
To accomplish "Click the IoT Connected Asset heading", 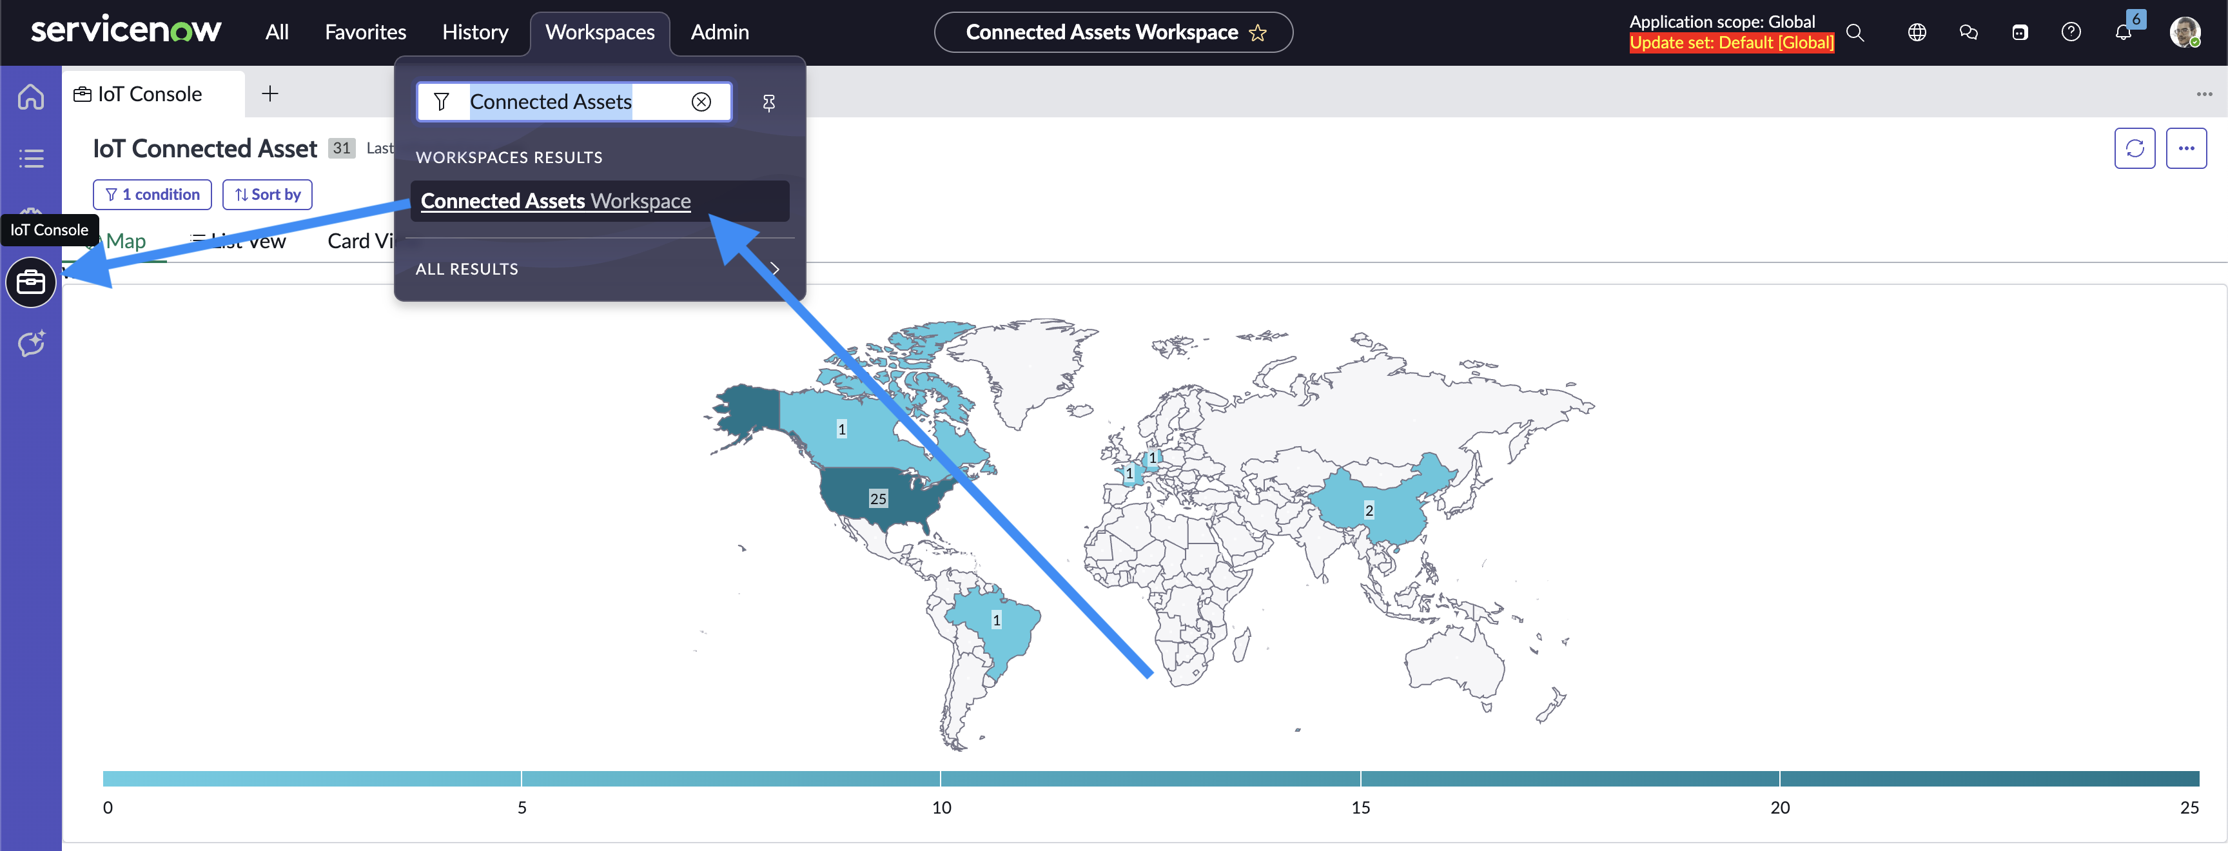I will point(205,149).
